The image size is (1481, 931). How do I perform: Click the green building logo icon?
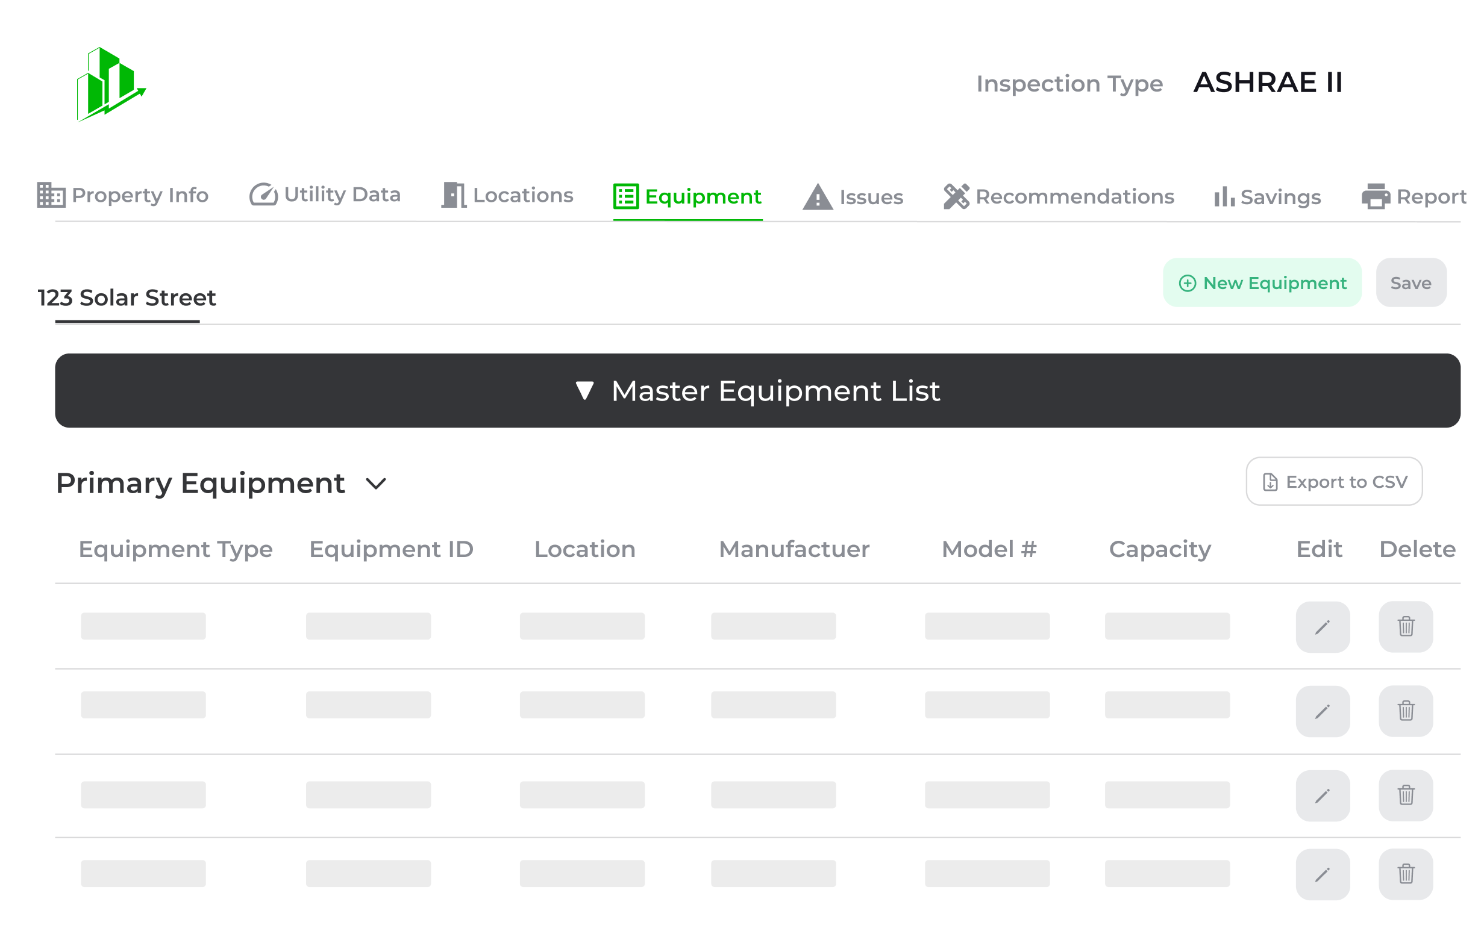coord(111,84)
